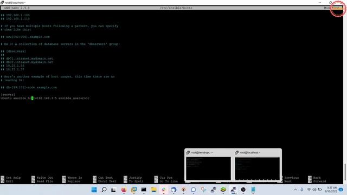Click Get Help shortcut in nano footer

(11, 178)
